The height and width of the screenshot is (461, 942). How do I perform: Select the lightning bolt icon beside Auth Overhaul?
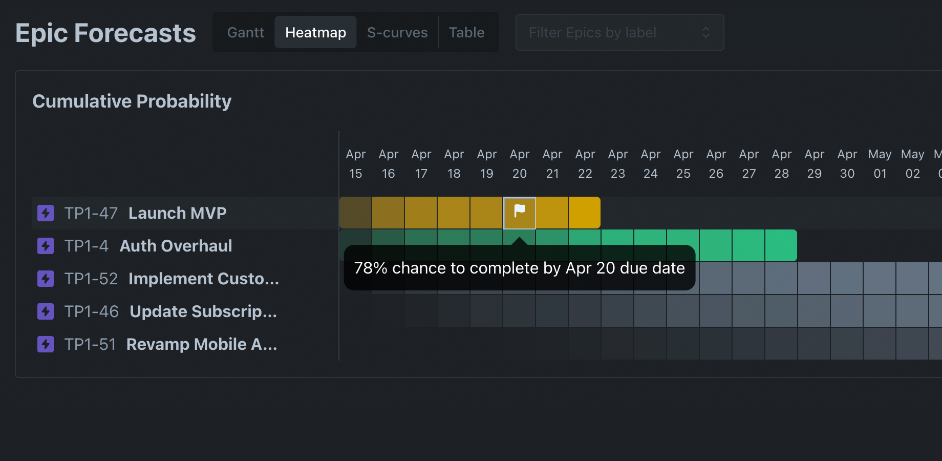coord(46,245)
